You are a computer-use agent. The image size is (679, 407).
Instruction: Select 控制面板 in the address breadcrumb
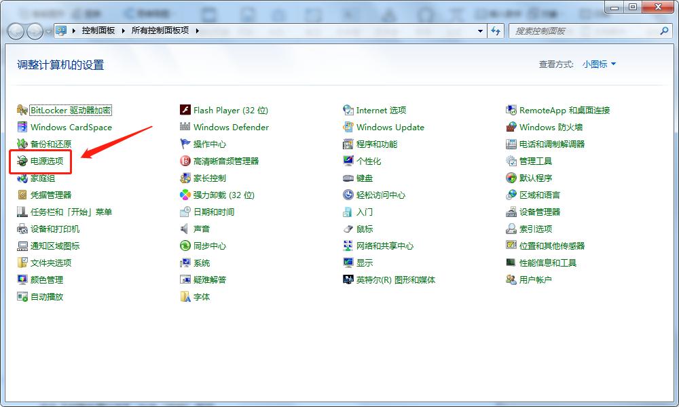[98, 31]
